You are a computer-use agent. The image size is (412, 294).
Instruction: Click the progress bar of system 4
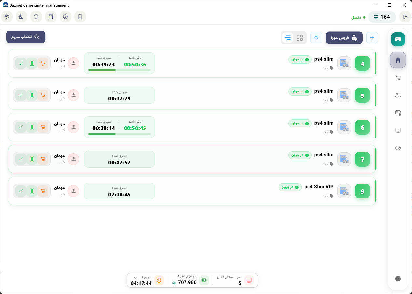(119, 70)
